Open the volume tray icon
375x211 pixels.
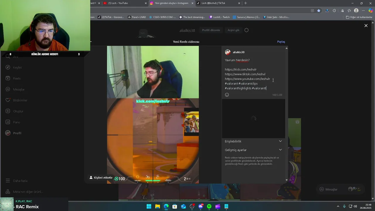pos(355,206)
